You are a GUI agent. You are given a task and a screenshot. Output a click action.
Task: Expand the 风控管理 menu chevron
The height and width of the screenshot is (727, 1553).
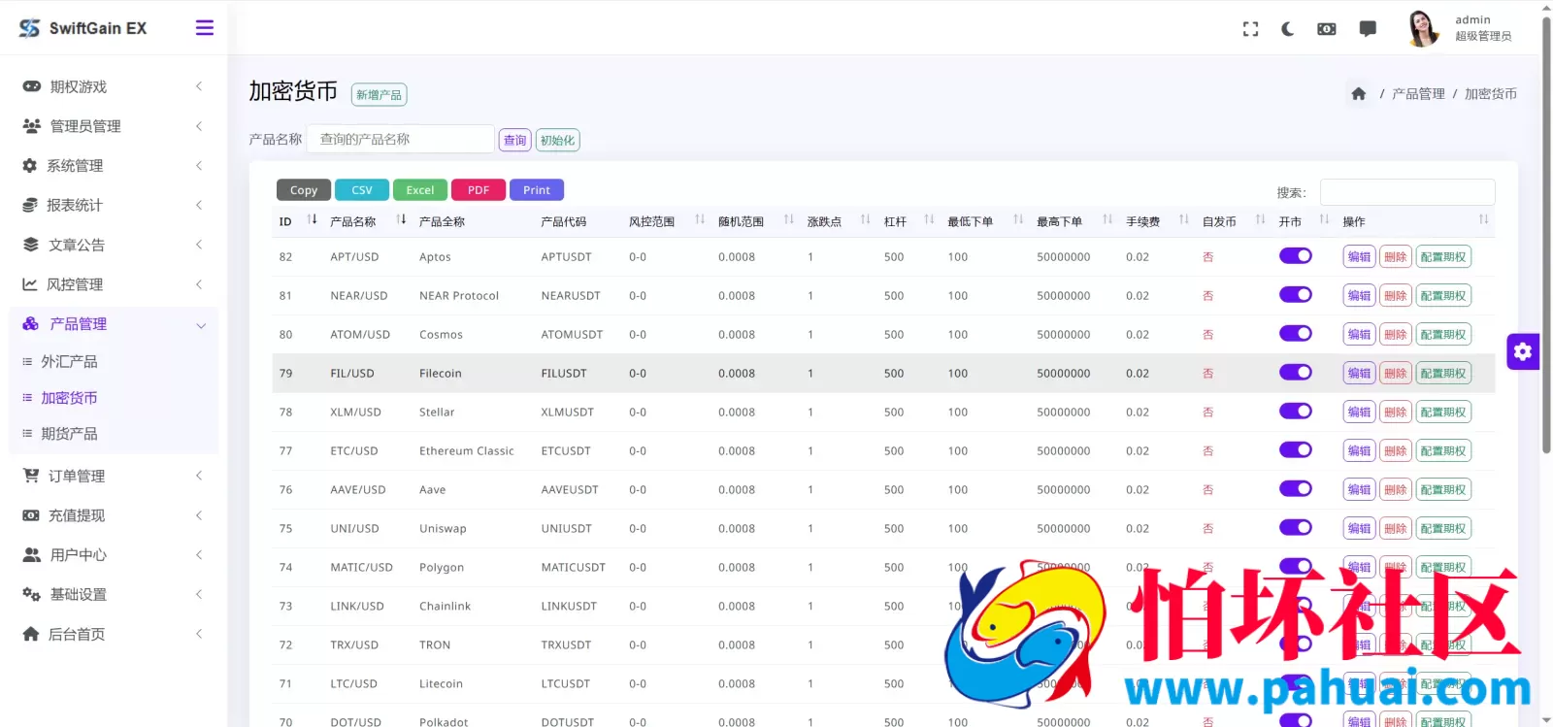point(199,284)
